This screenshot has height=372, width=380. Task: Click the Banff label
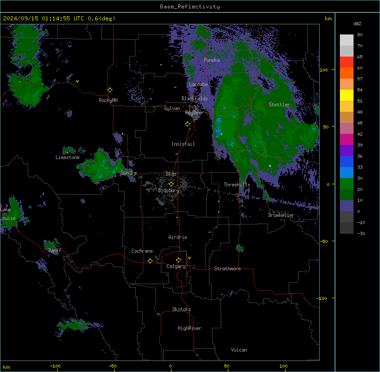point(55,251)
